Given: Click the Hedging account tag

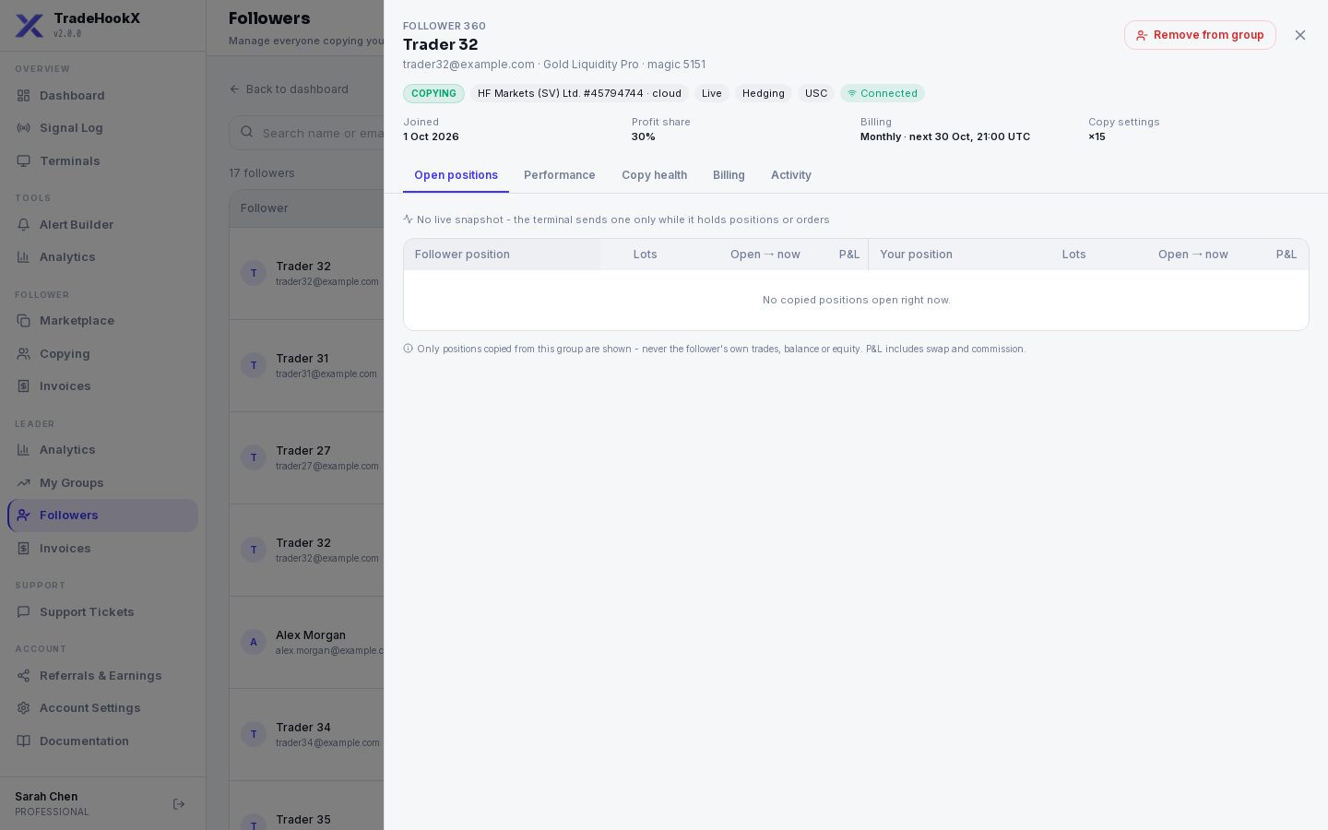Looking at the screenshot, I should pos(764,93).
